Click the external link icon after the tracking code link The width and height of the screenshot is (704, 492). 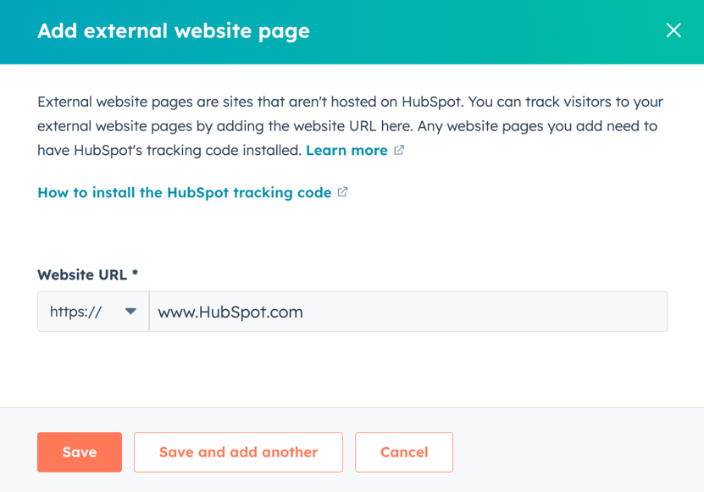[342, 192]
